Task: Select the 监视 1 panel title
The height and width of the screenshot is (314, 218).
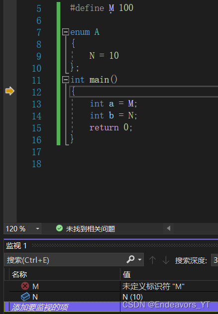Action: point(16,245)
